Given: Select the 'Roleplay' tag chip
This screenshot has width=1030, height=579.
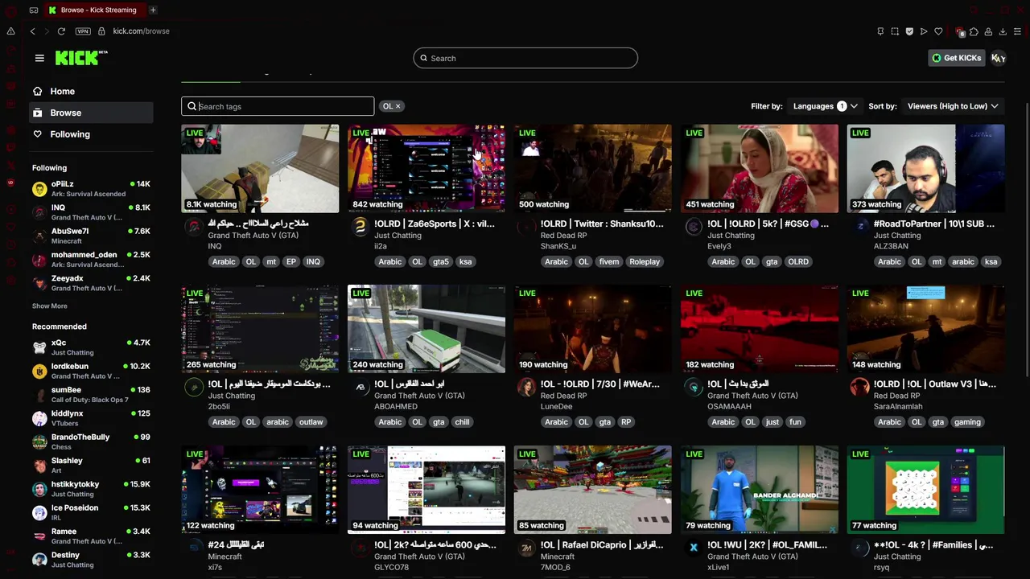Looking at the screenshot, I should coord(645,261).
